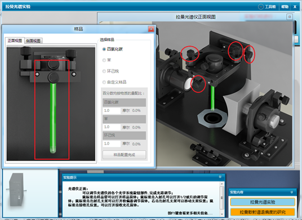The height and width of the screenshot is (220, 302).
Task: Click the green sample tube in the spectrometer view
Action: [x=212, y=98]
